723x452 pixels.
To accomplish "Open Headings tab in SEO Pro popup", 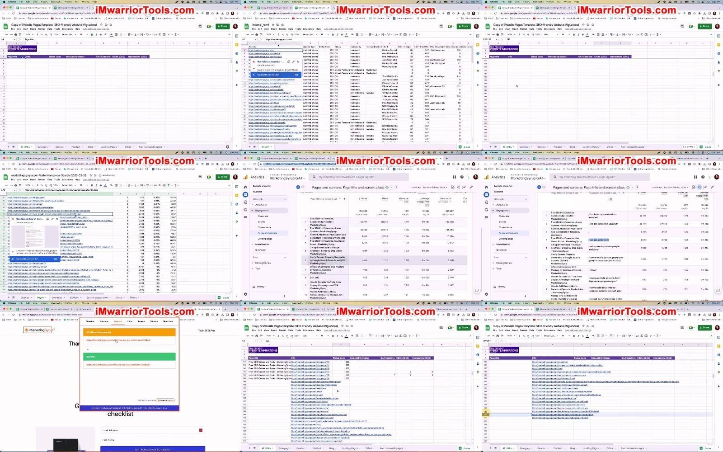I will click(x=104, y=321).
